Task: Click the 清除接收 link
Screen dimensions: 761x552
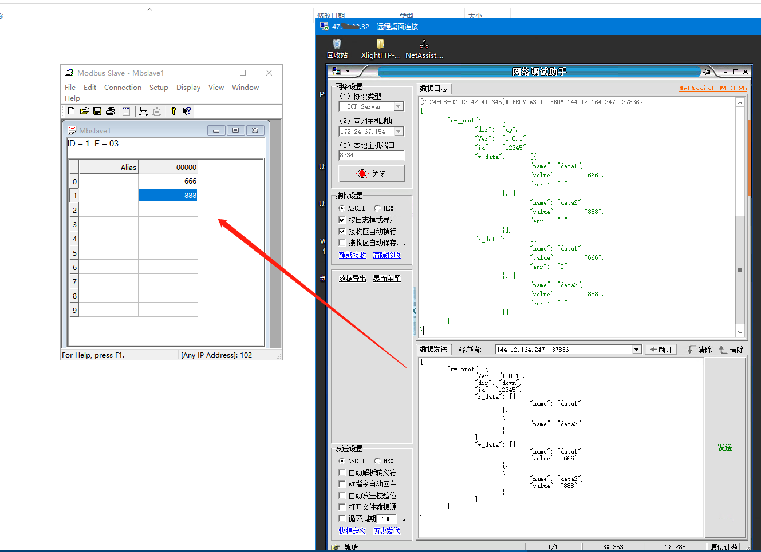Action: point(387,255)
